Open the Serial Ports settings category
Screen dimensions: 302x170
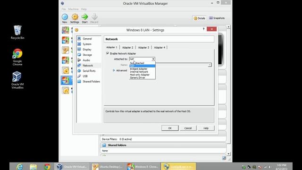coord(89,71)
